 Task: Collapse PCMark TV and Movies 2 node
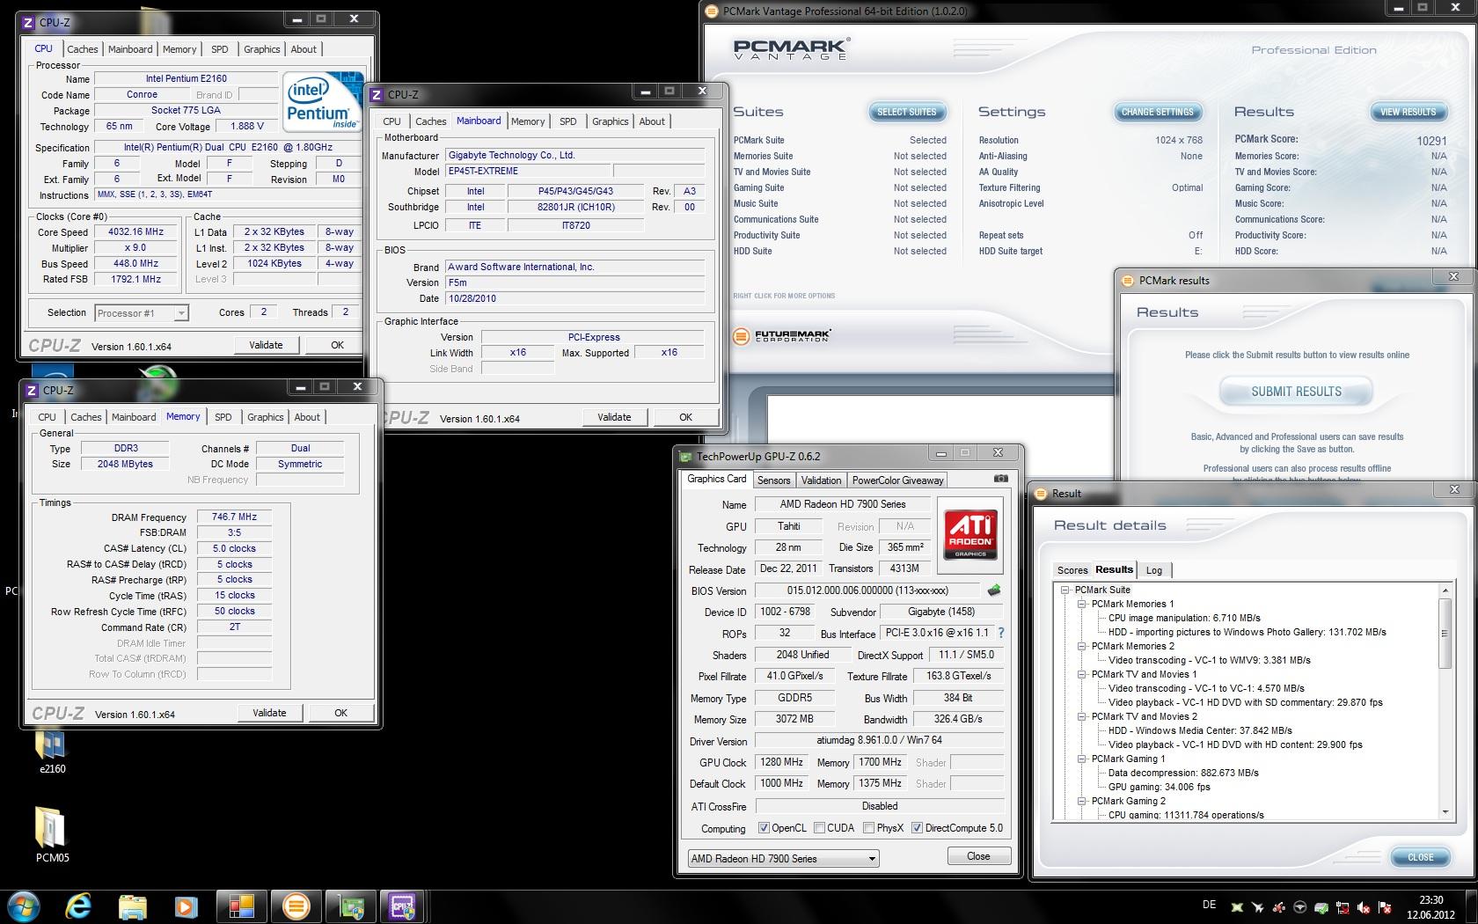click(1081, 716)
